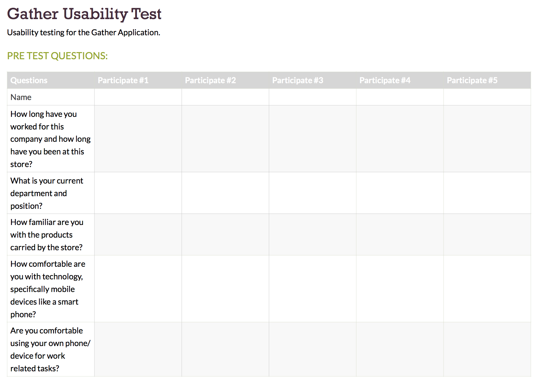This screenshot has height=382, width=538.
Task: Click Participate #2 cell for department question
Action: (x=225, y=193)
